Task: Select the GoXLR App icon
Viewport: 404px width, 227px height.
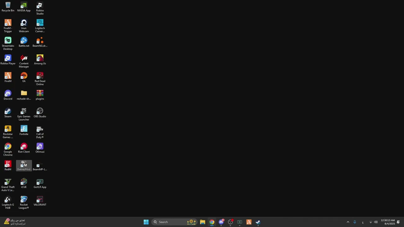Action: (40, 183)
